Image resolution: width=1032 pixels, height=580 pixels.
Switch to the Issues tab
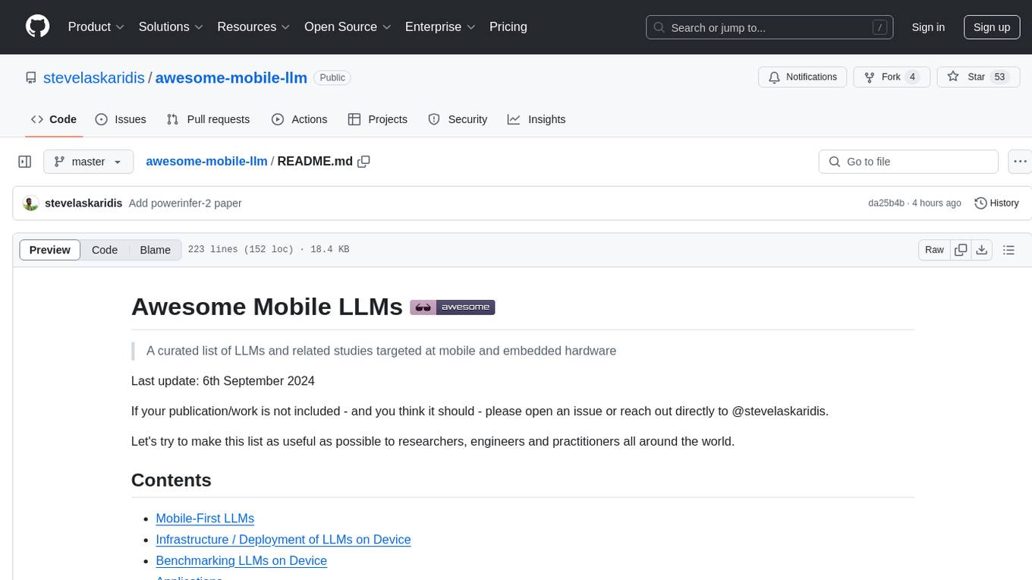121,119
